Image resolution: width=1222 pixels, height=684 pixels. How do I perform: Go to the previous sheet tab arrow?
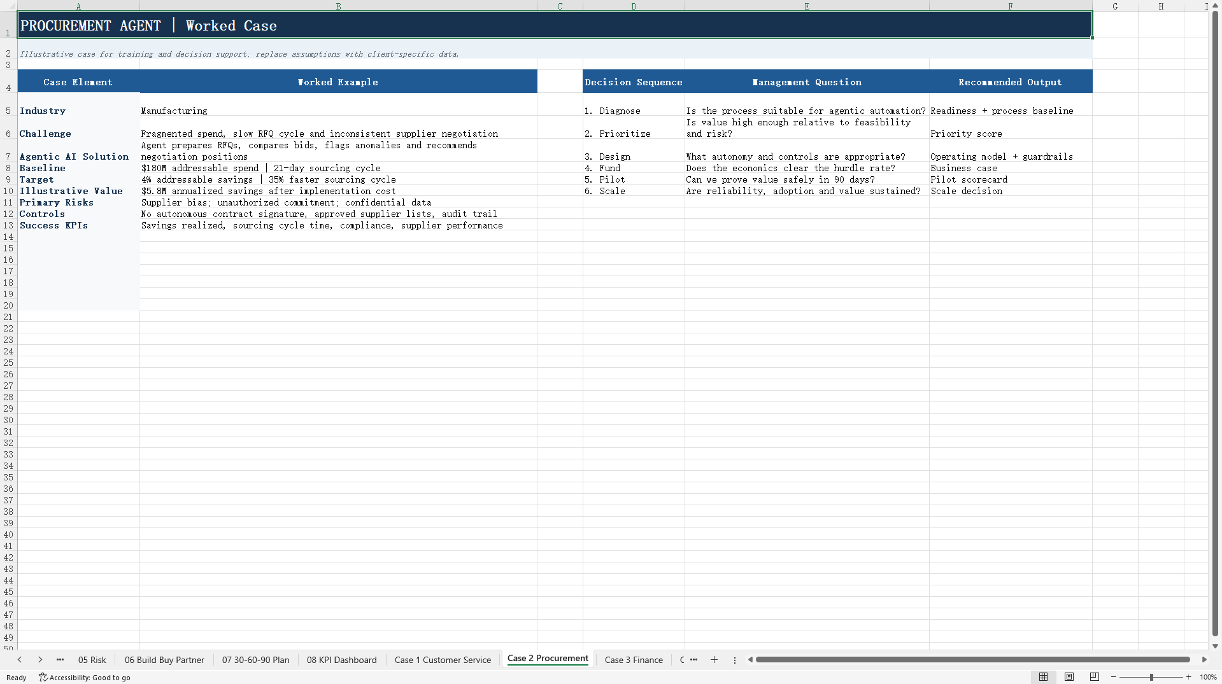point(20,660)
